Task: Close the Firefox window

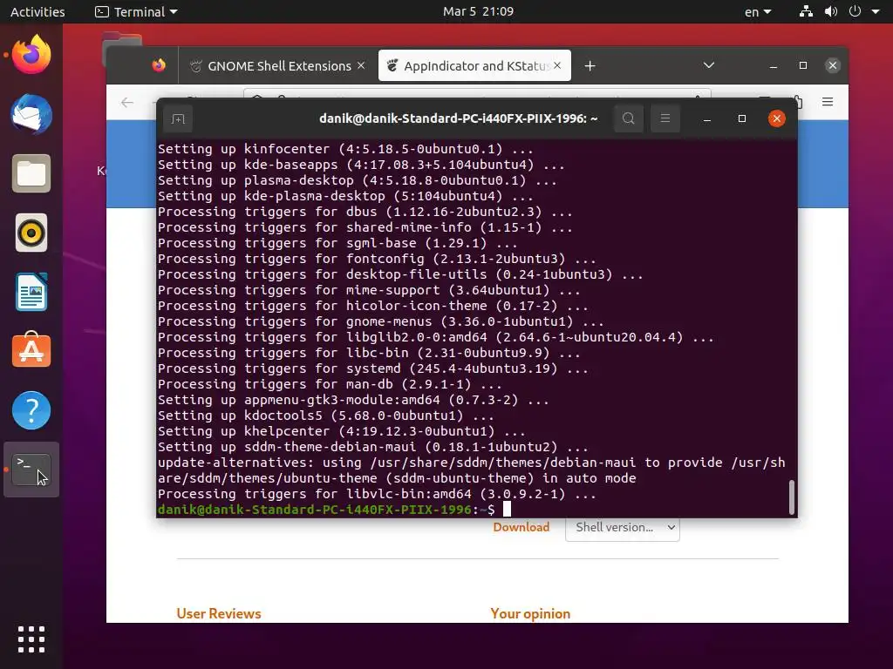Action: (833, 65)
